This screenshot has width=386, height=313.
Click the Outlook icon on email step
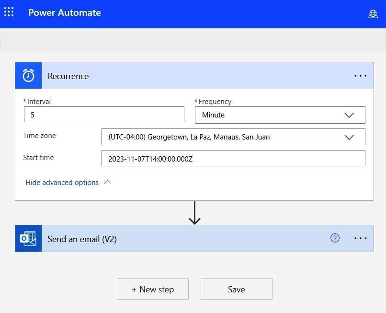(28, 238)
